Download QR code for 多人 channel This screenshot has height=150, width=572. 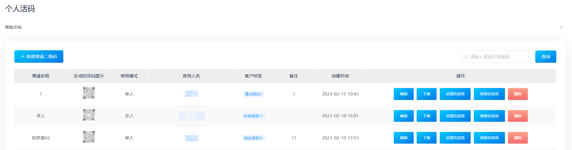[426, 116]
